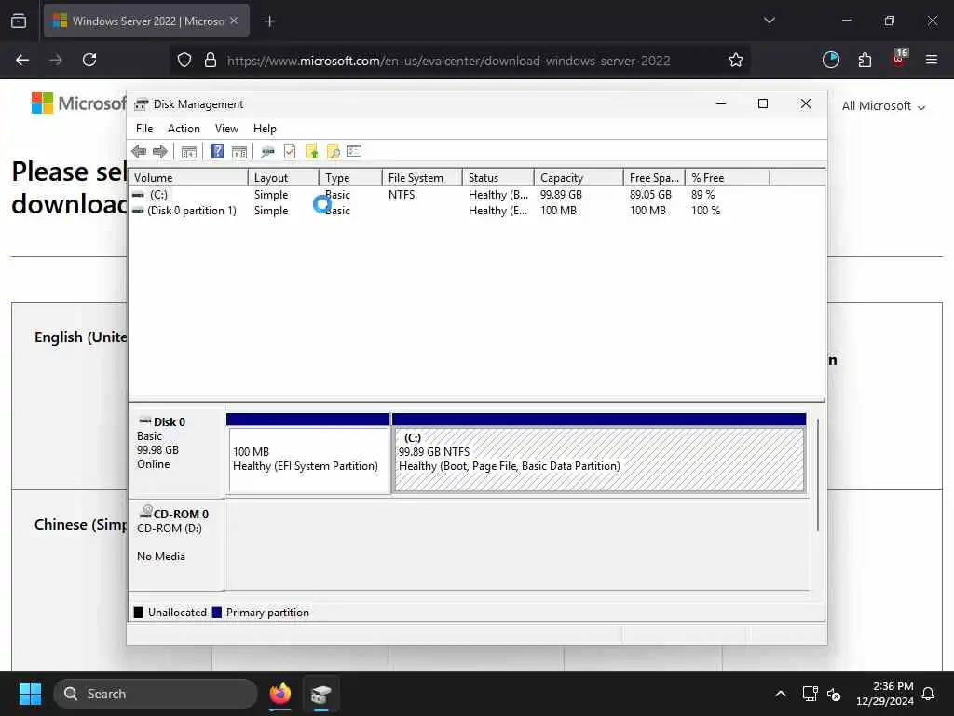The width and height of the screenshot is (954, 716).
Task: Bookmark this page with the star icon
Action: point(736,60)
